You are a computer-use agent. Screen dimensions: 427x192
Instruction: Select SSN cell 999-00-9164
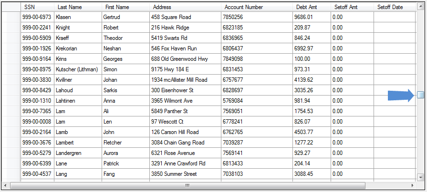38,59
